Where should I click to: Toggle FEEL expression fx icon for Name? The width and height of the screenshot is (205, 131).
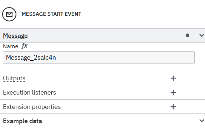click(x=25, y=46)
